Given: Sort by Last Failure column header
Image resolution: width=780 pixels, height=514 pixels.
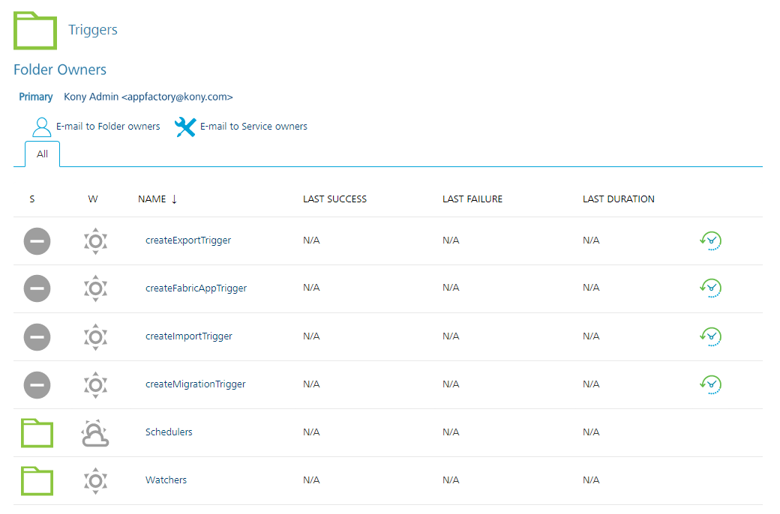Looking at the screenshot, I should click(x=472, y=199).
